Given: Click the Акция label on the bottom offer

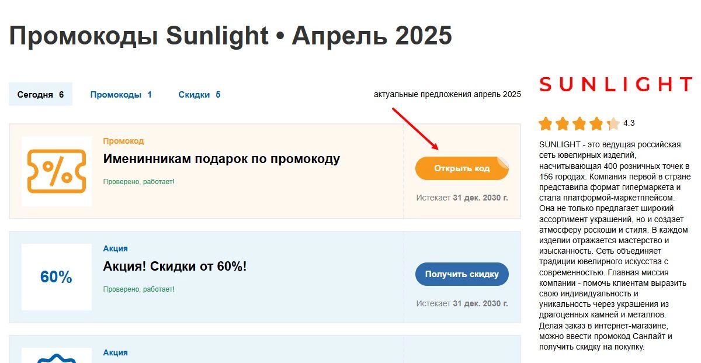Looking at the screenshot, I should click(115, 352).
